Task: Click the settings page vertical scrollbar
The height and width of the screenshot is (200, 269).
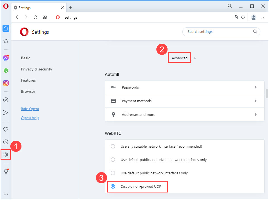Action: [267, 94]
